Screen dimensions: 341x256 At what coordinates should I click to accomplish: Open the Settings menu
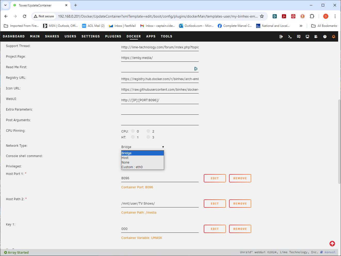91,36
